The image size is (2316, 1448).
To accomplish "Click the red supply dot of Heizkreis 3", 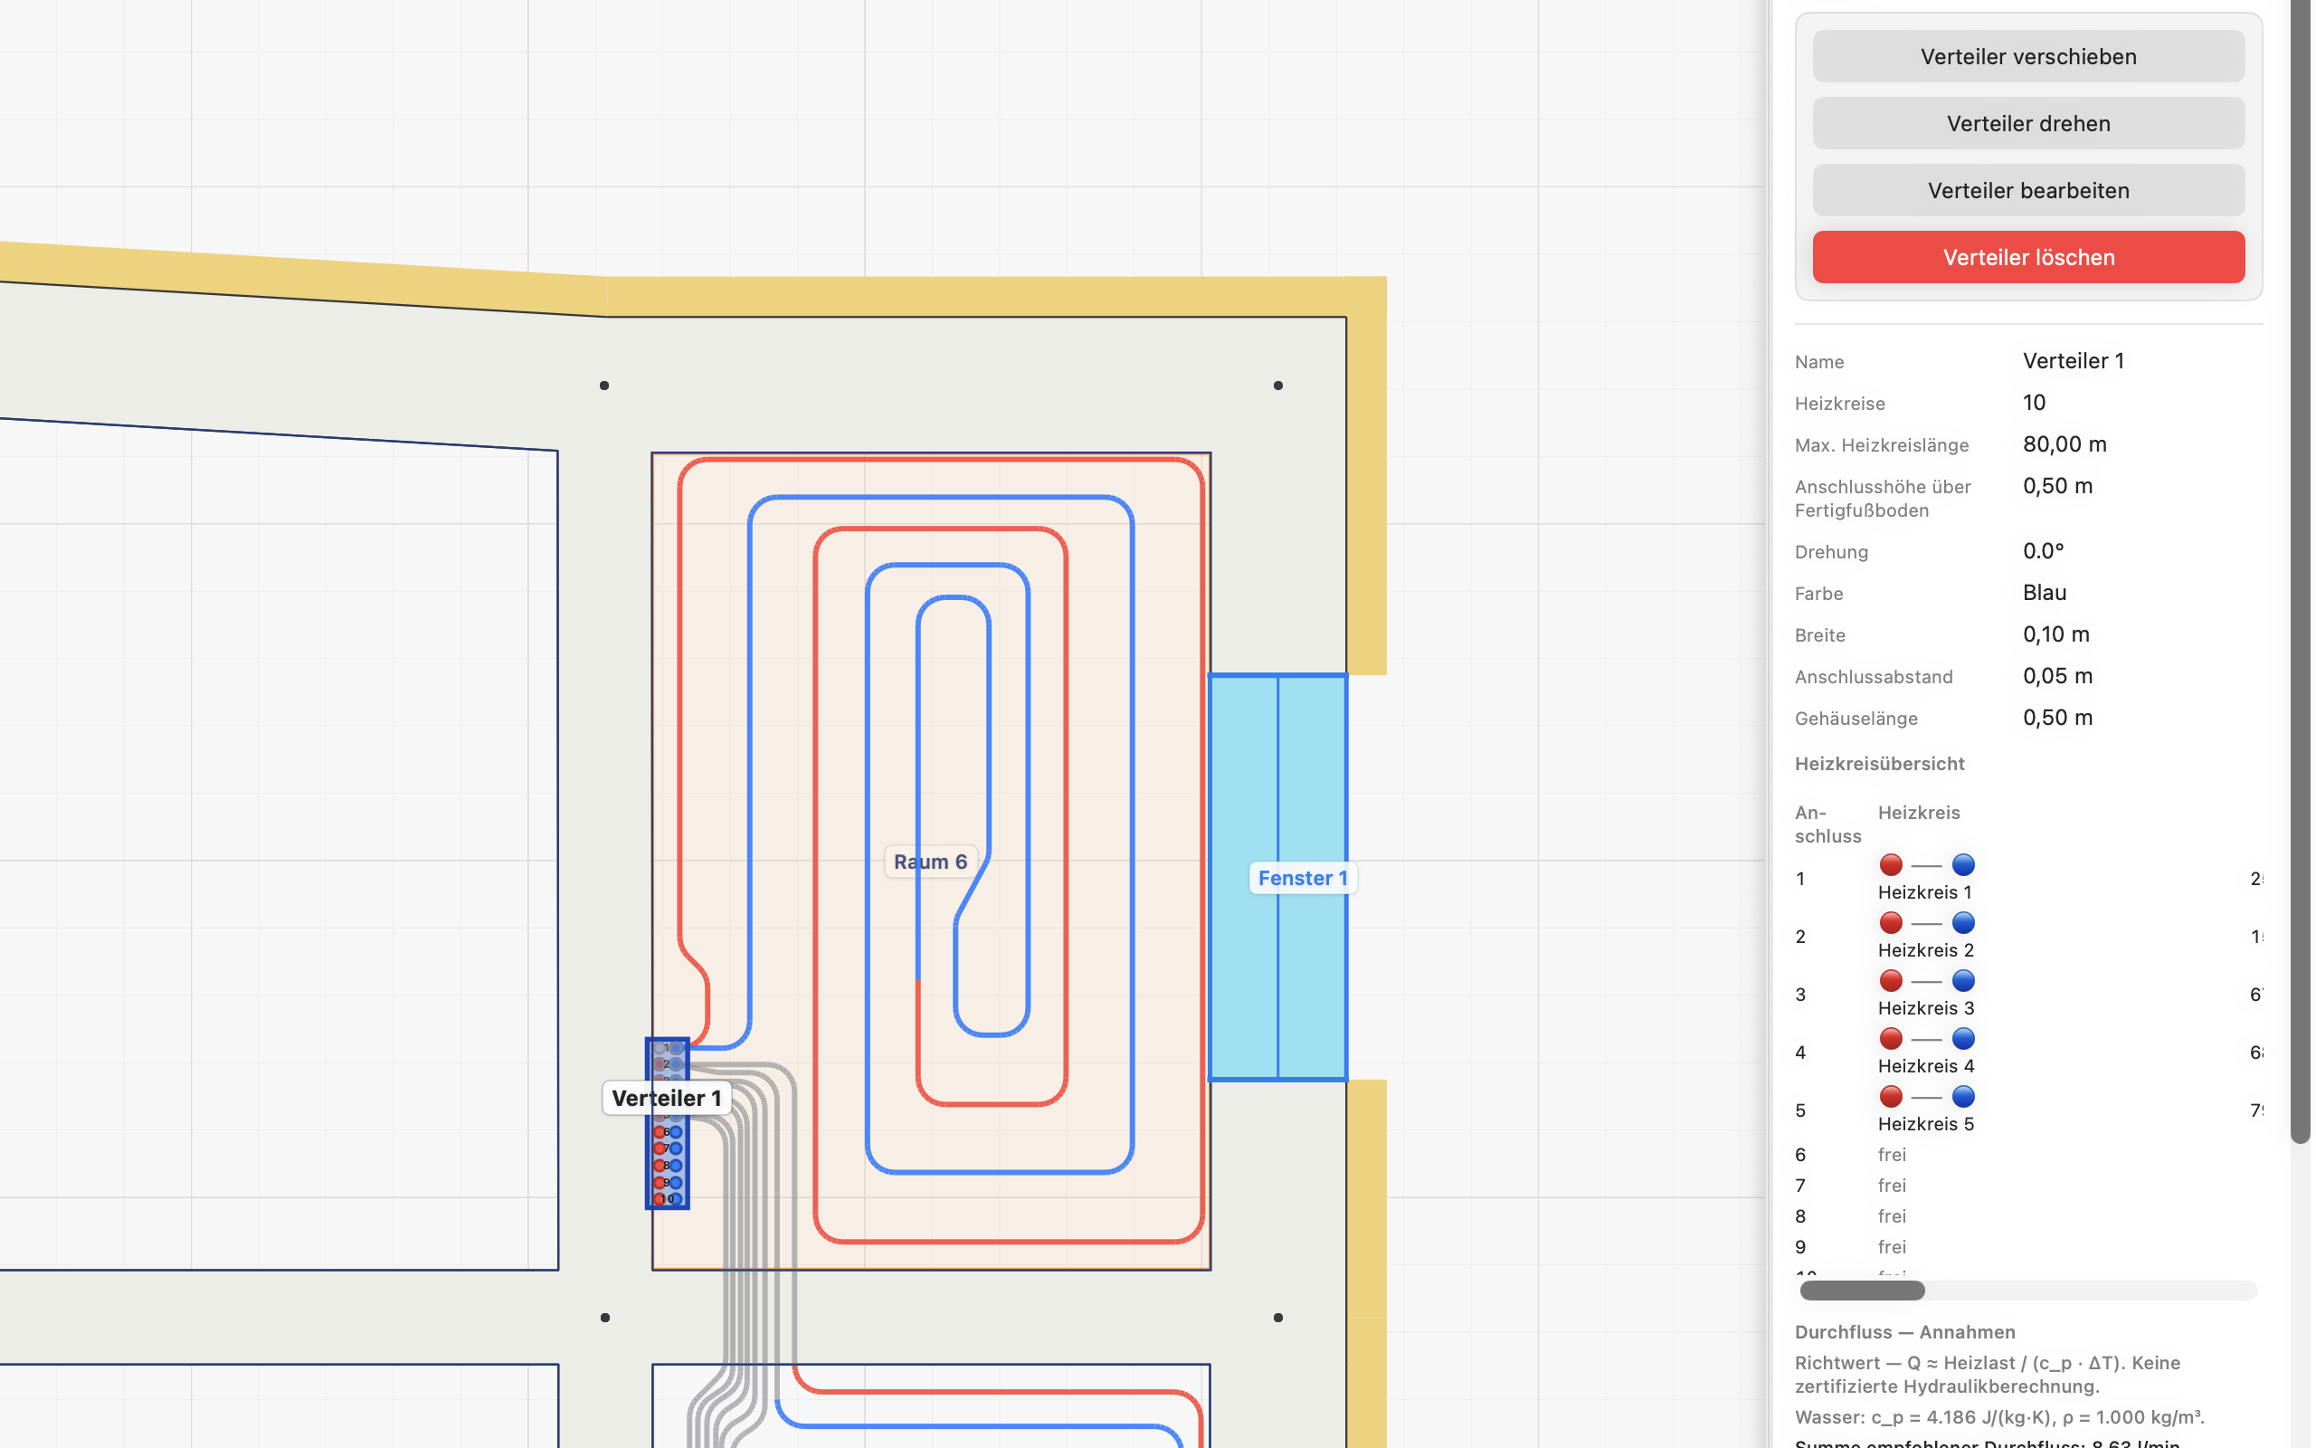I will click(1891, 981).
